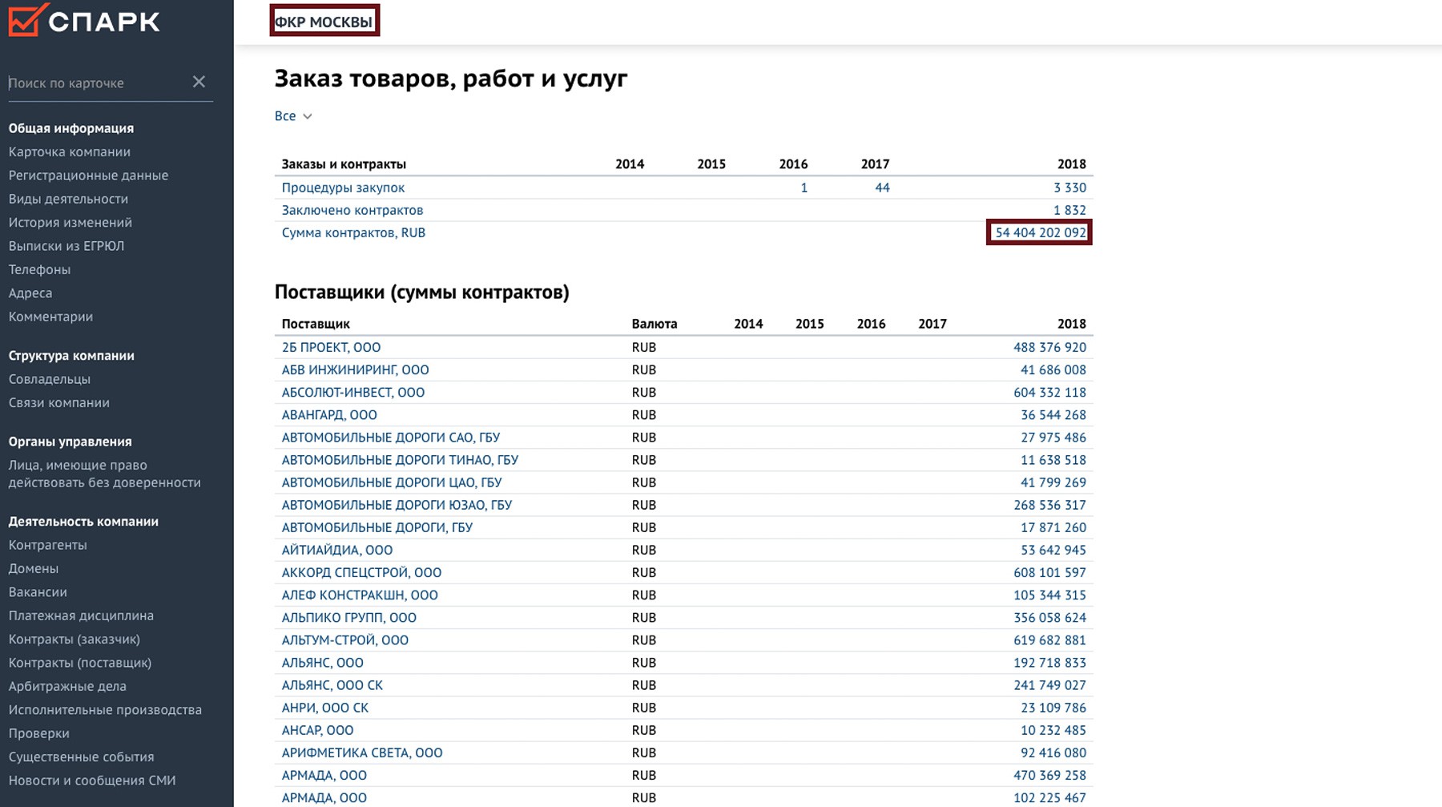Open АВТОМОБИЛЬНЫЕ ДОРОГИ ЮЗАО, ГБУ

(x=397, y=505)
